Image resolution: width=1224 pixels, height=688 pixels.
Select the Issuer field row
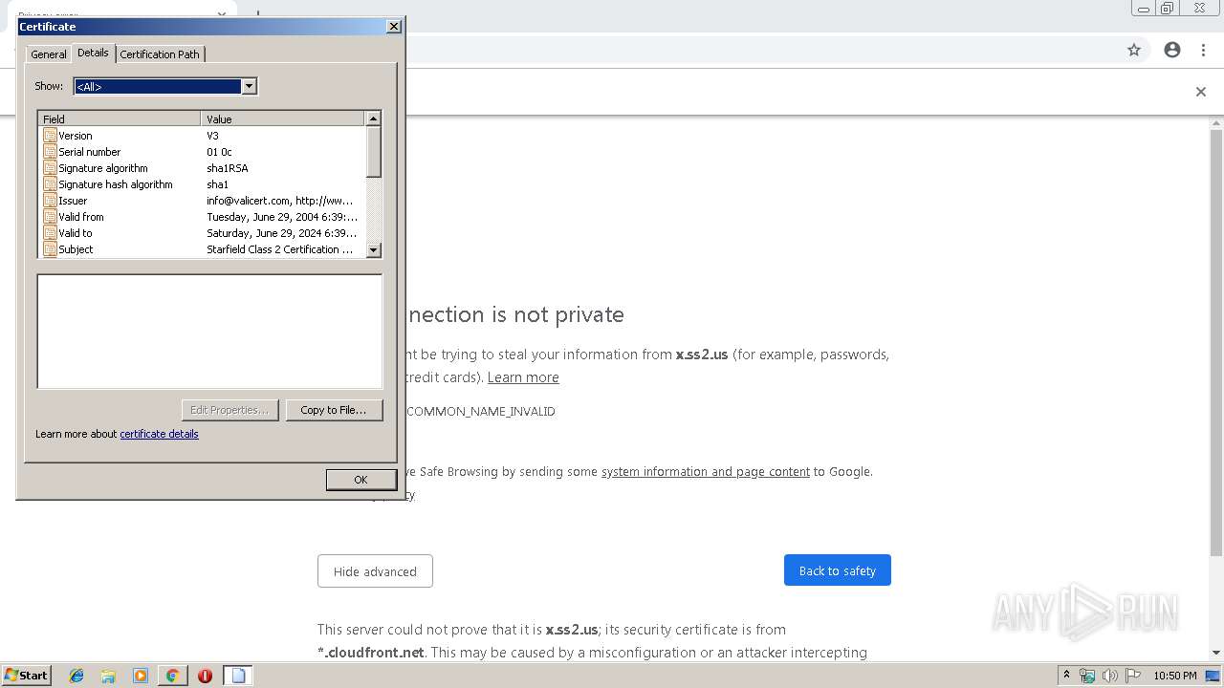point(202,201)
